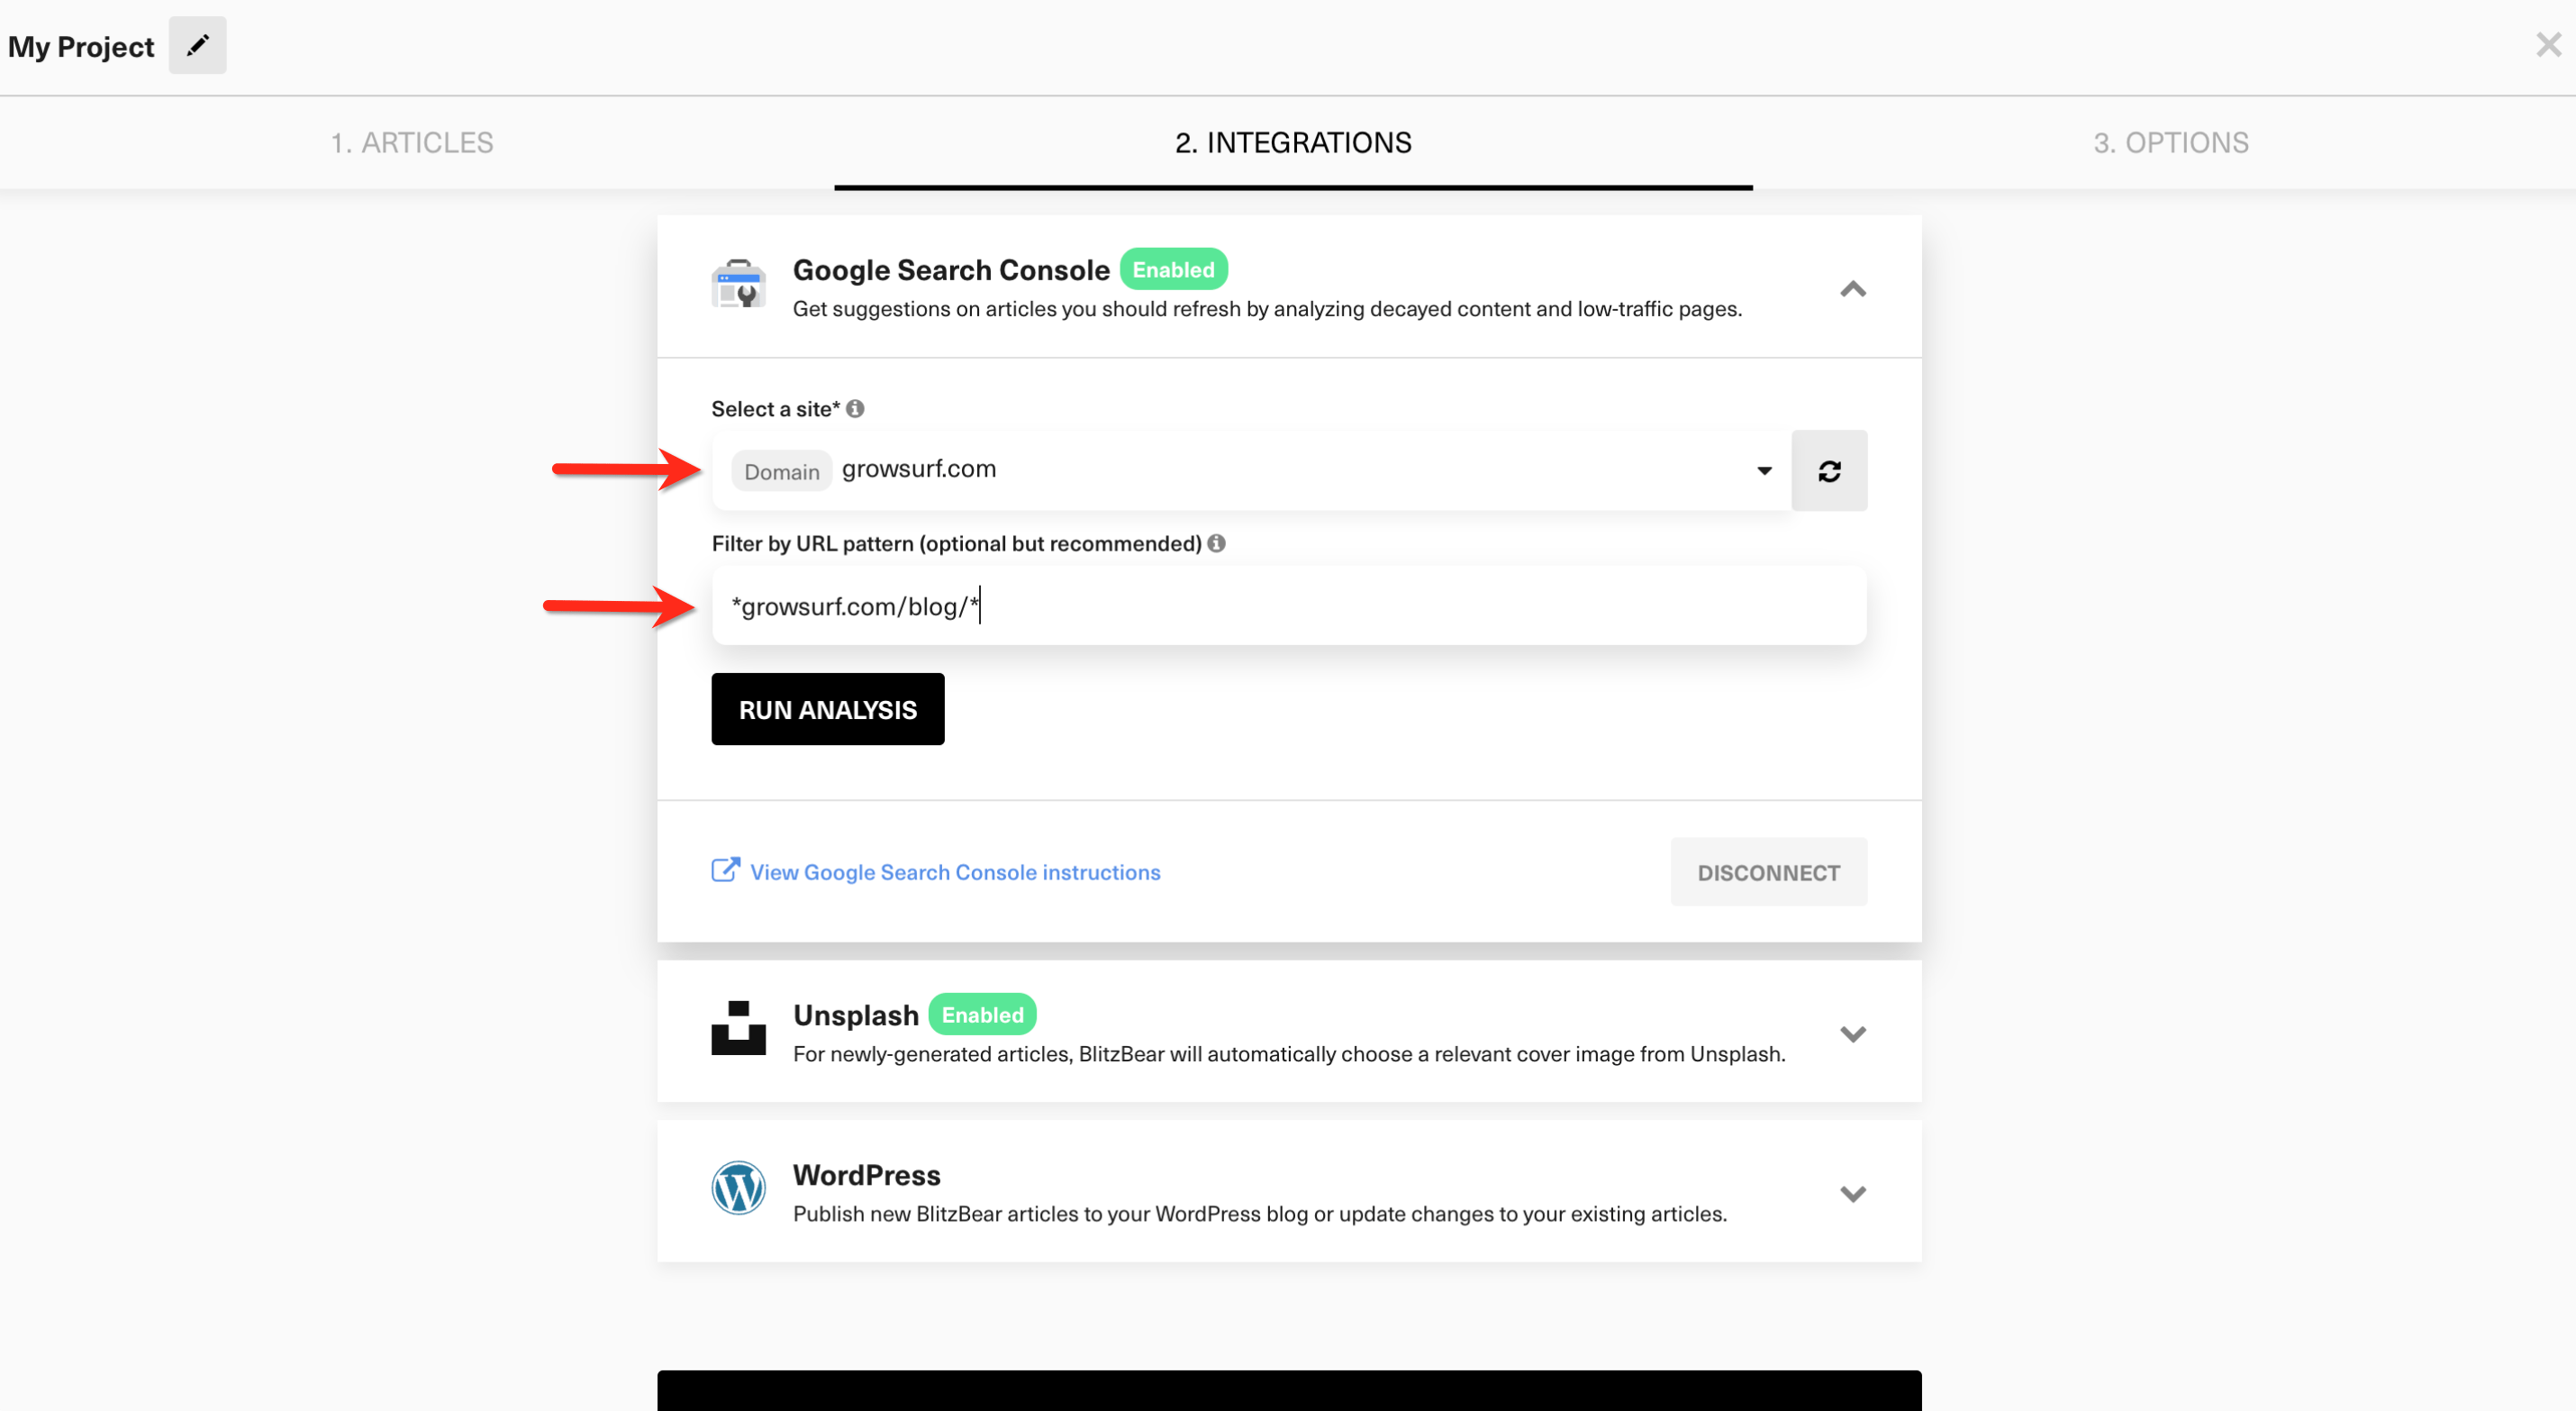
Task: Toggle the Unsplash Enabled badge
Action: coord(982,1014)
